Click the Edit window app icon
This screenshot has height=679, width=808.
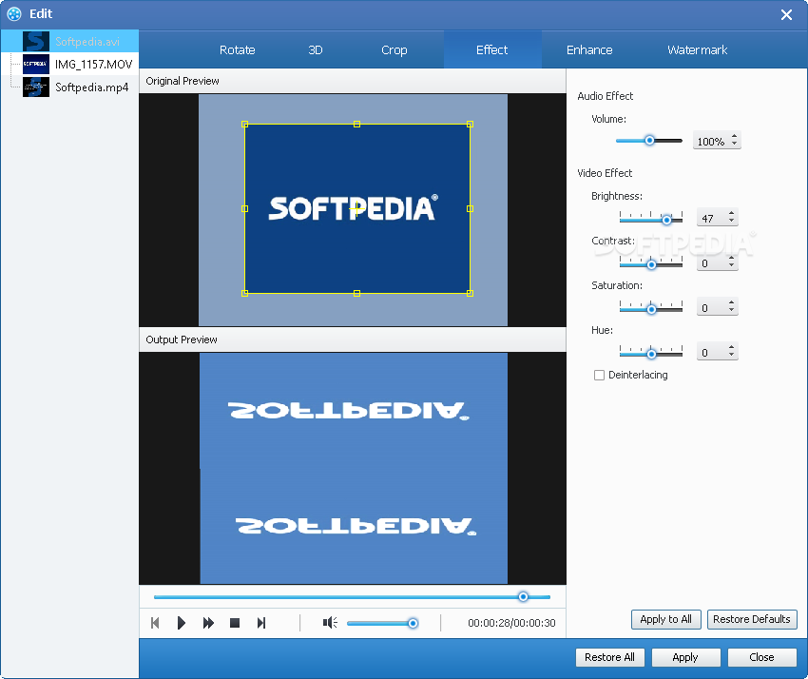tap(14, 14)
